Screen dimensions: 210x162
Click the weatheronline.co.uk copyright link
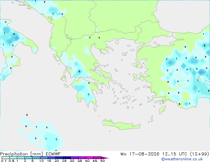pos(182,159)
